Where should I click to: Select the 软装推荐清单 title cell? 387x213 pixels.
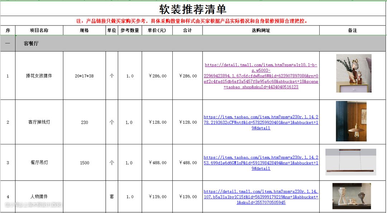(x=193, y=9)
